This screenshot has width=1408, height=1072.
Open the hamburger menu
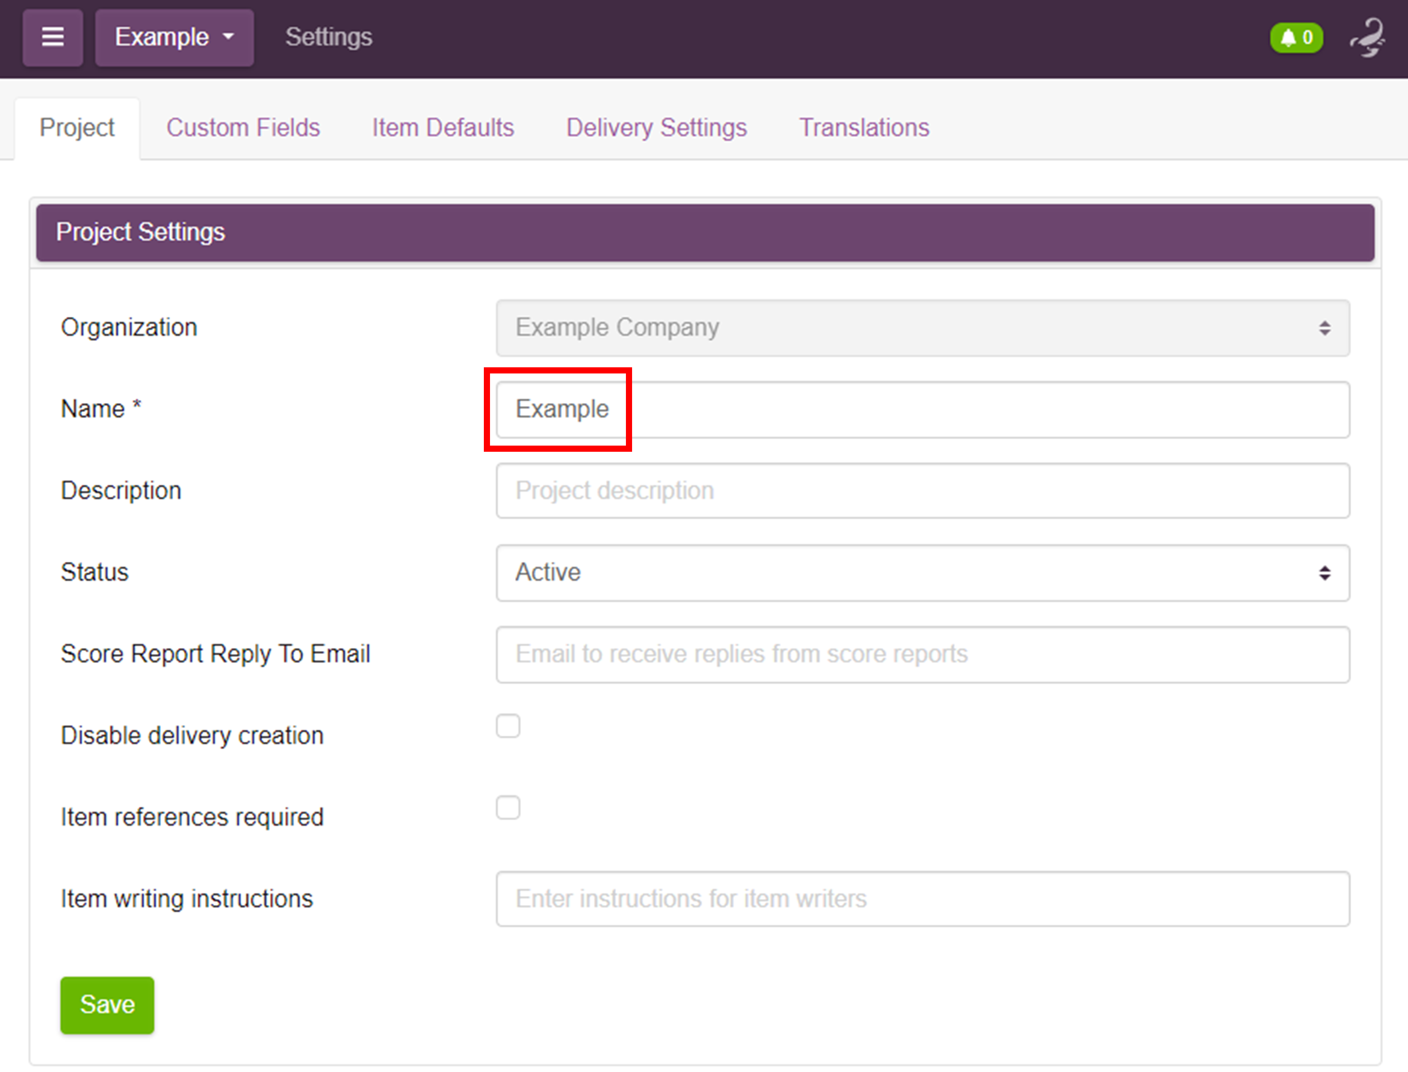pos(52,37)
